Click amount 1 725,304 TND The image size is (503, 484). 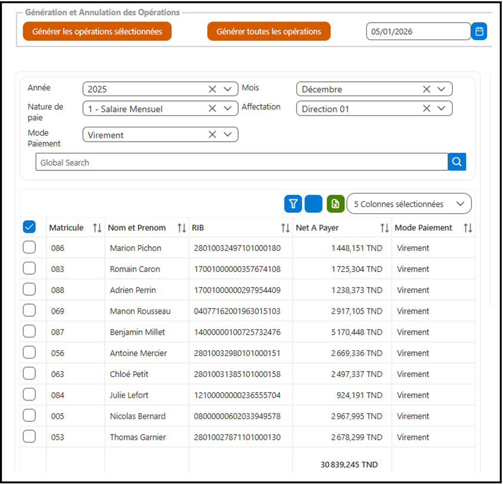(x=357, y=269)
